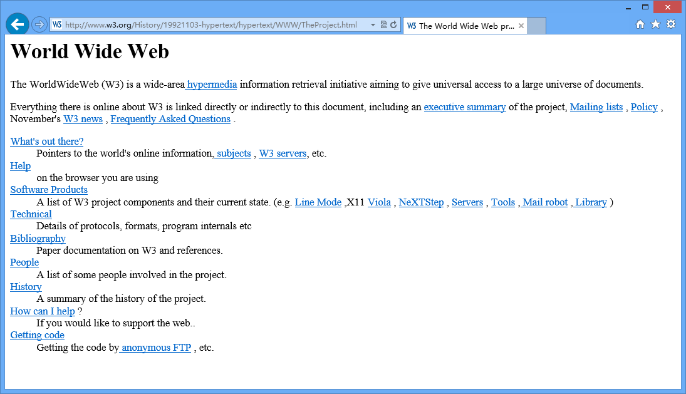Expand the address bar autocomplete dropdown
The image size is (686, 394).
(373, 25)
